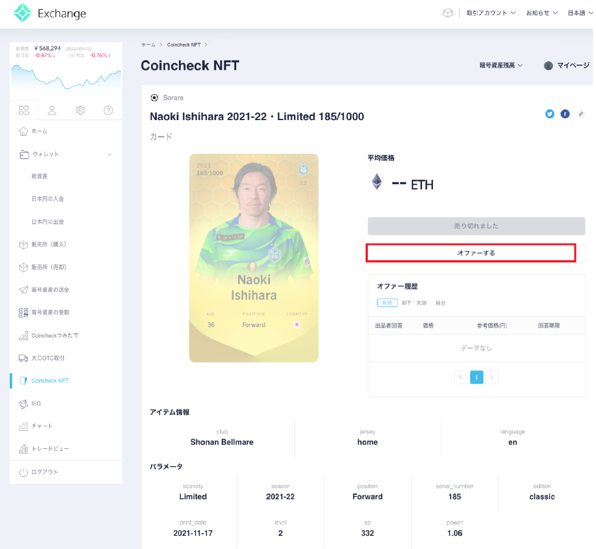Share the card on Facebook
The image size is (596, 549).
click(x=565, y=114)
